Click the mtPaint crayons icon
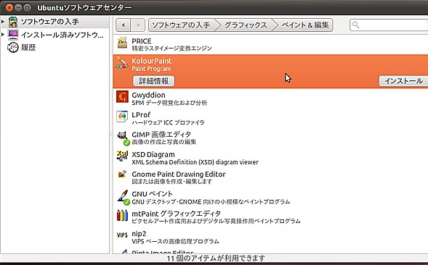 pyautogui.click(x=122, y=215)
